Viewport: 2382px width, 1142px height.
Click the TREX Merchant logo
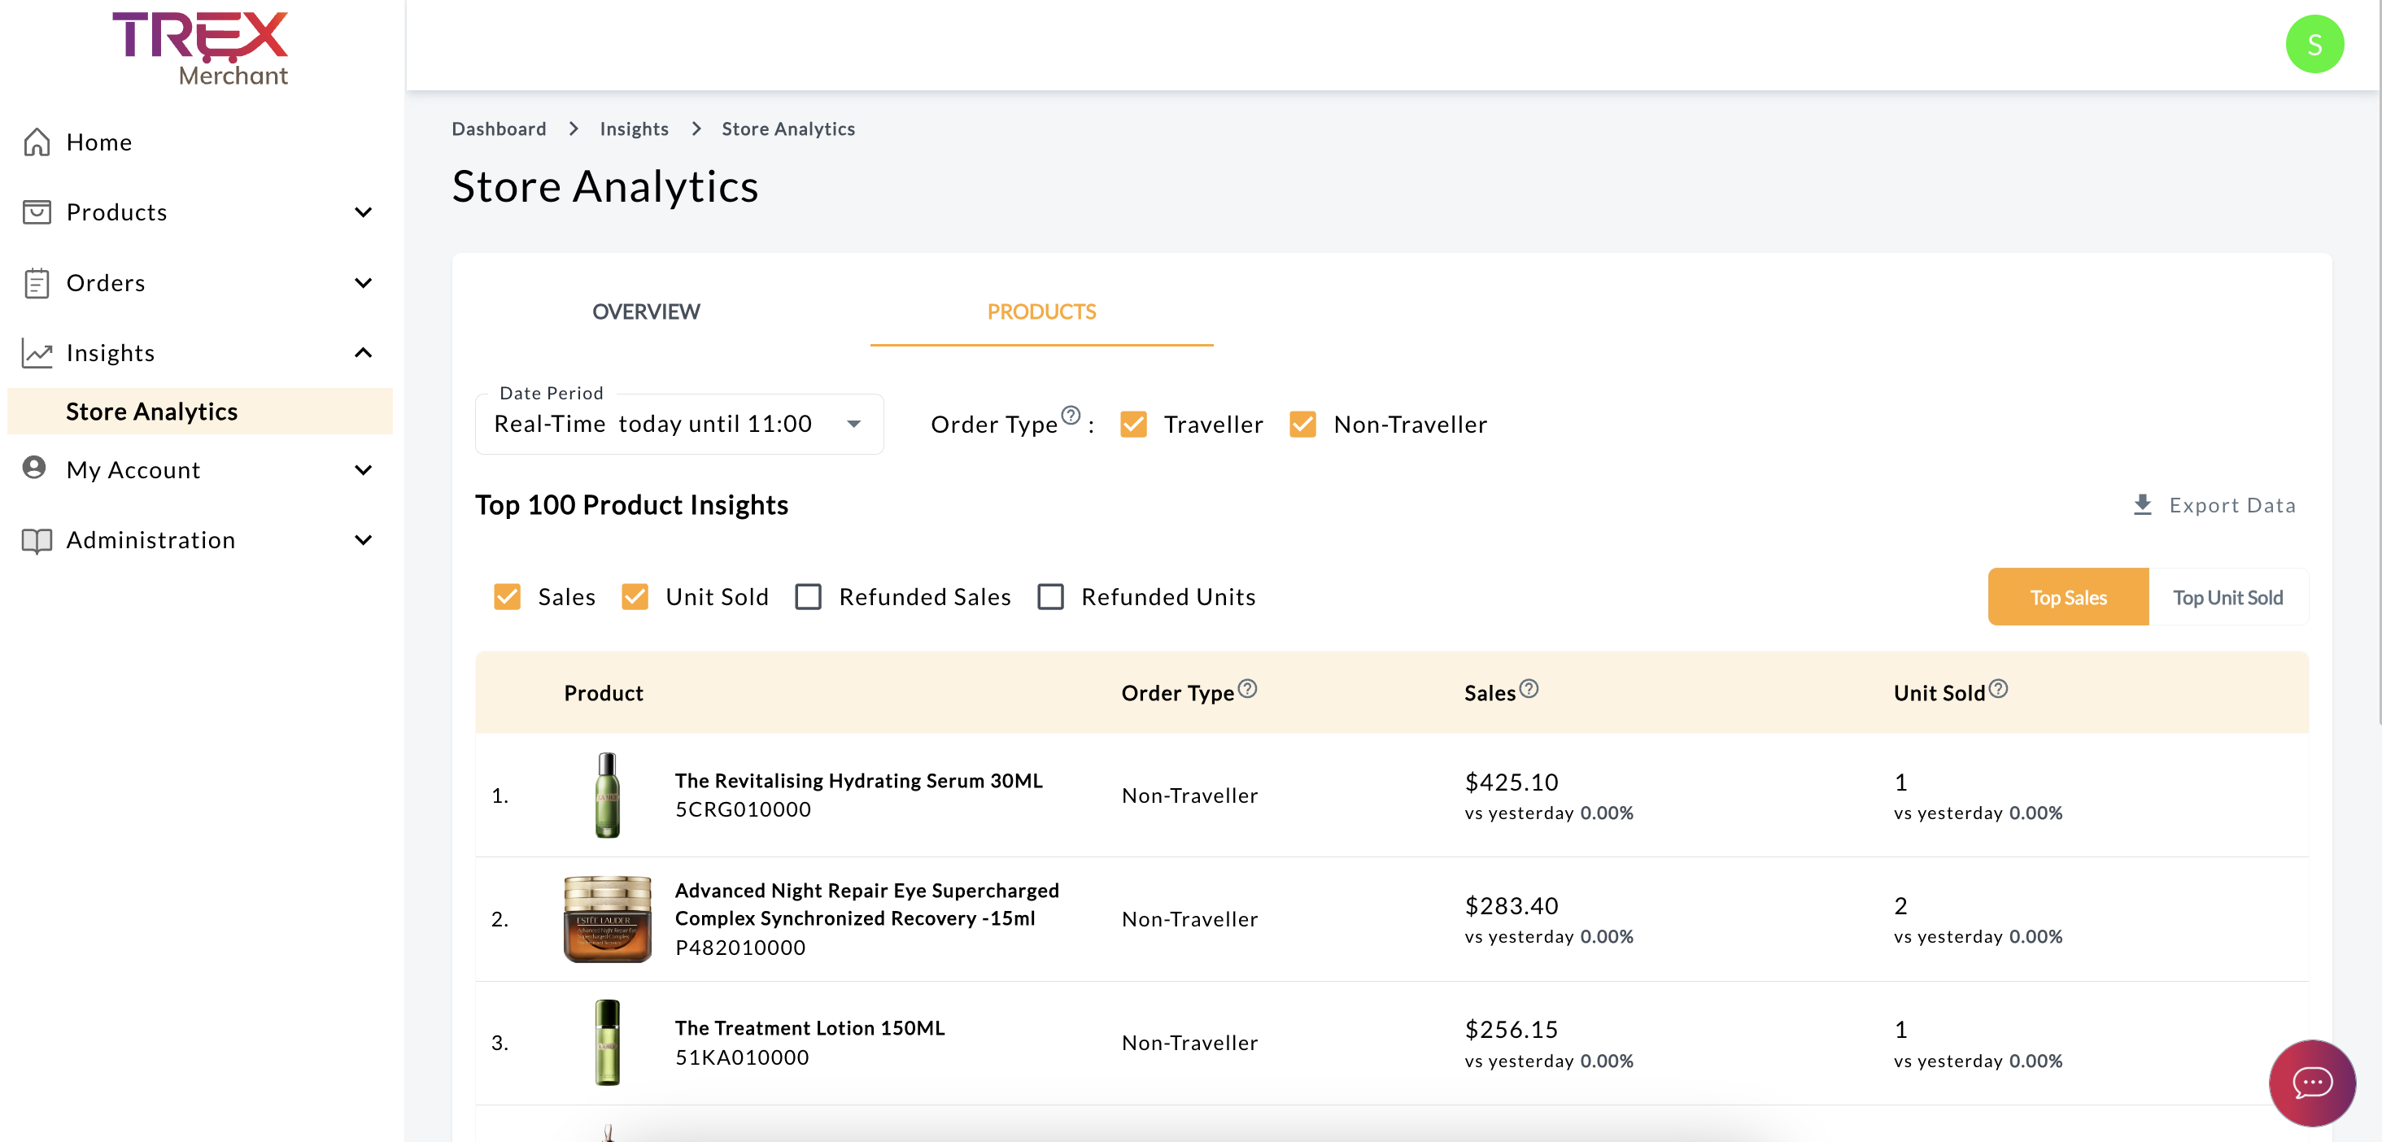pyautogui.click(x=201, y=48)
